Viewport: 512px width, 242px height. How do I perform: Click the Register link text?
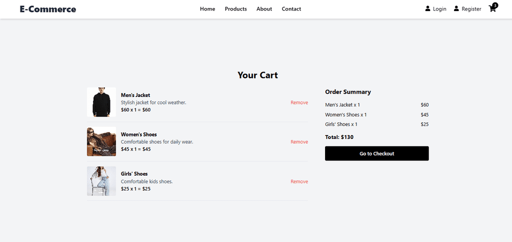click(471, 9)
